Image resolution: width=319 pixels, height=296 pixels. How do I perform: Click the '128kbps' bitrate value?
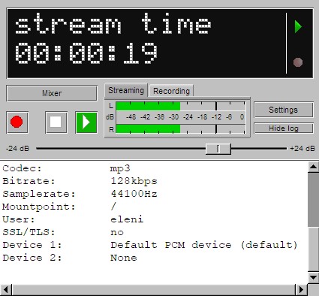[x=134, y=181]
